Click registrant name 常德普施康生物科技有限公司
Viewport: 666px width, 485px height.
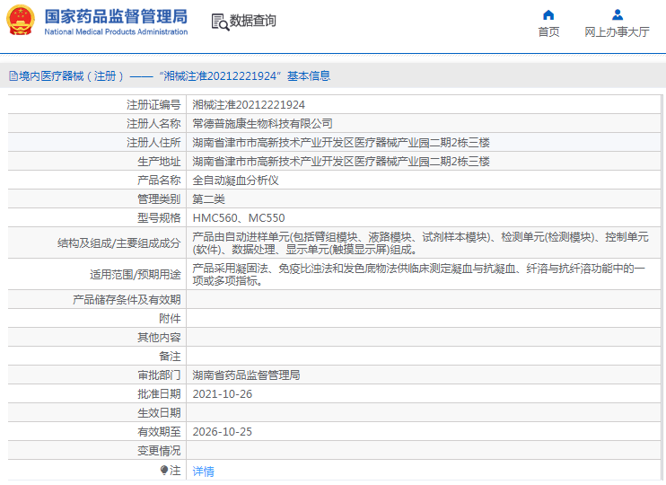point(262,123)
